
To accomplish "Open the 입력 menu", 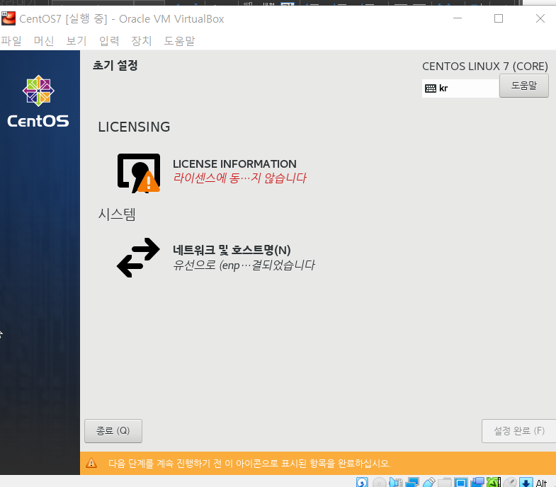I will [109, 41].
